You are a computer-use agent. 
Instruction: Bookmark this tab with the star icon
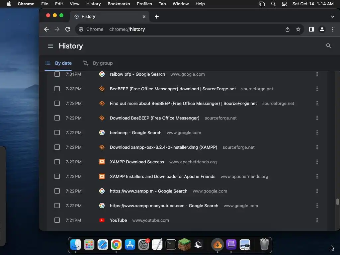point(298,29)
